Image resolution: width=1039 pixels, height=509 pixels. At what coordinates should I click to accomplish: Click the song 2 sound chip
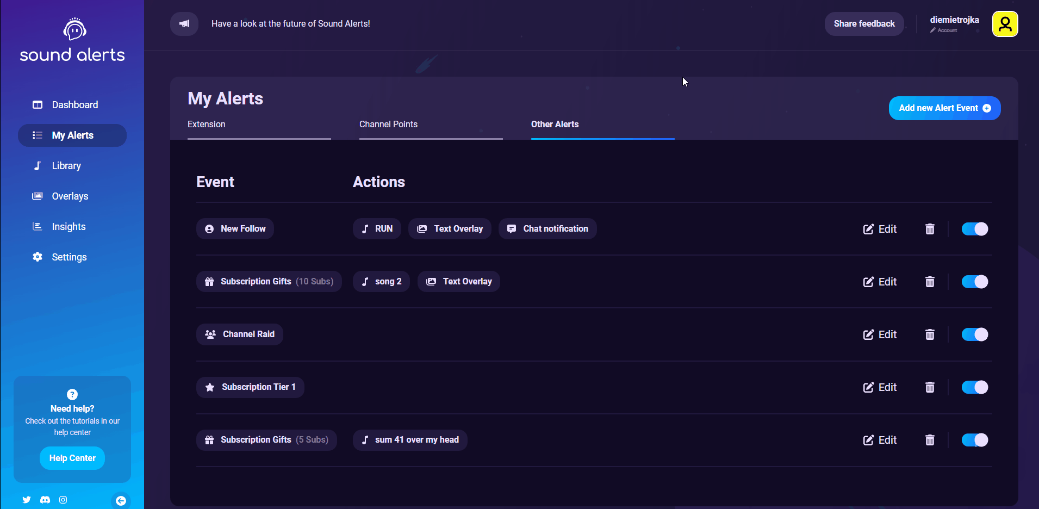[x=381, y=282]
